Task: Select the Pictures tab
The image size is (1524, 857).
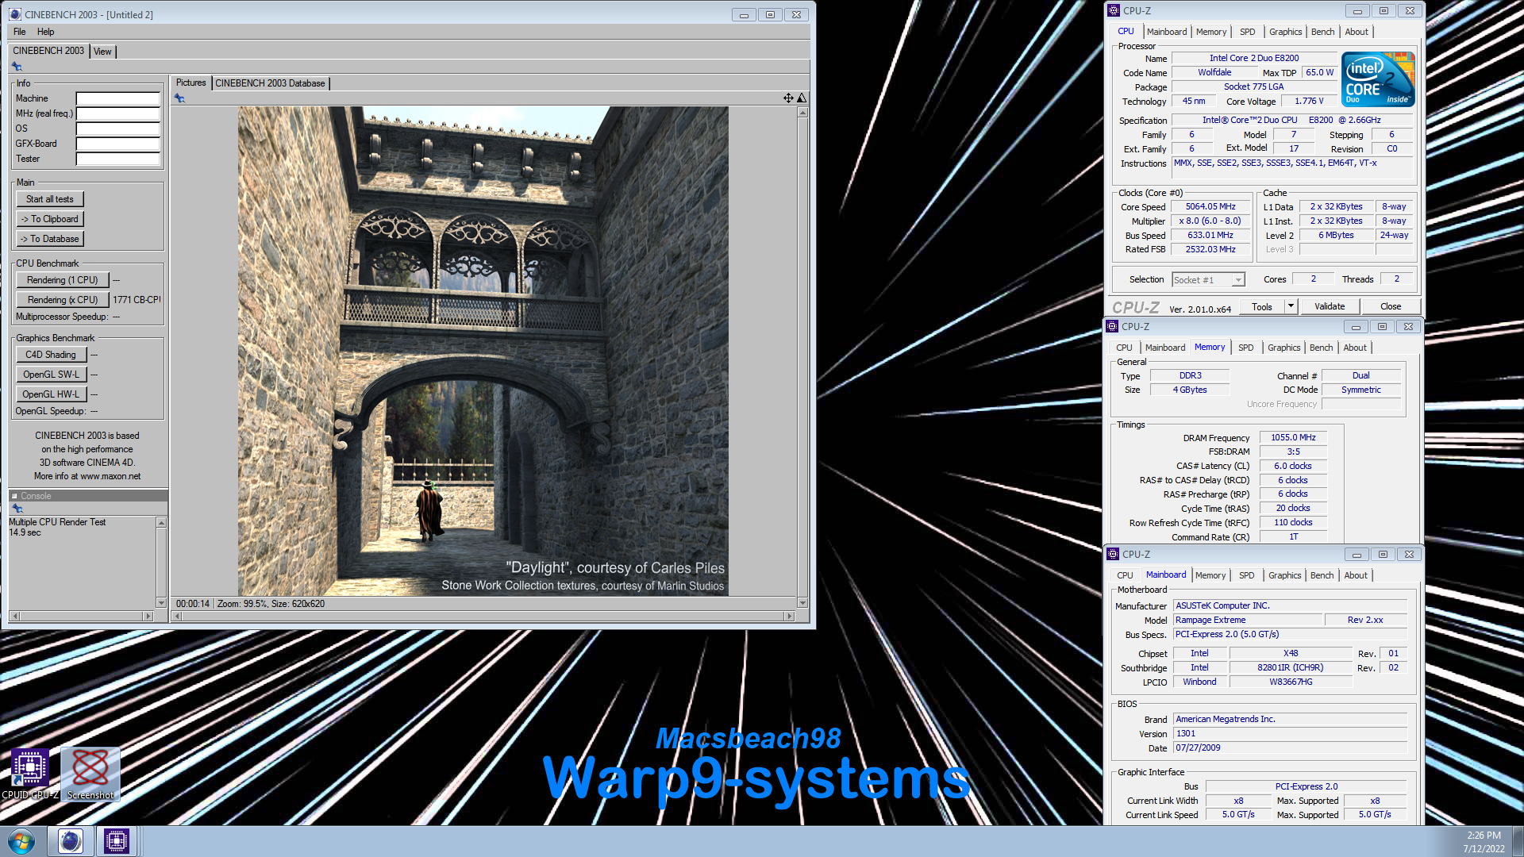Action: [190, 83]
